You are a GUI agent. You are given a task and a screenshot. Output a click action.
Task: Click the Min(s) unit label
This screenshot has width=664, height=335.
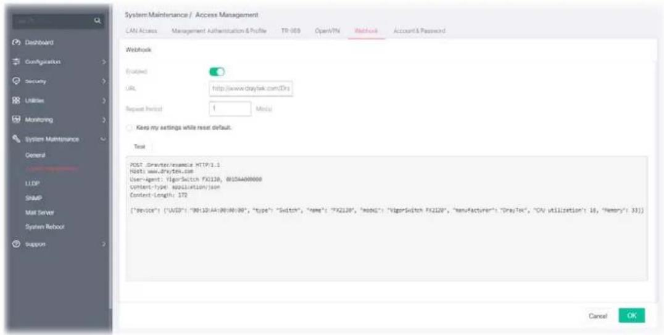pyautogui.click(x=264, y=109)
